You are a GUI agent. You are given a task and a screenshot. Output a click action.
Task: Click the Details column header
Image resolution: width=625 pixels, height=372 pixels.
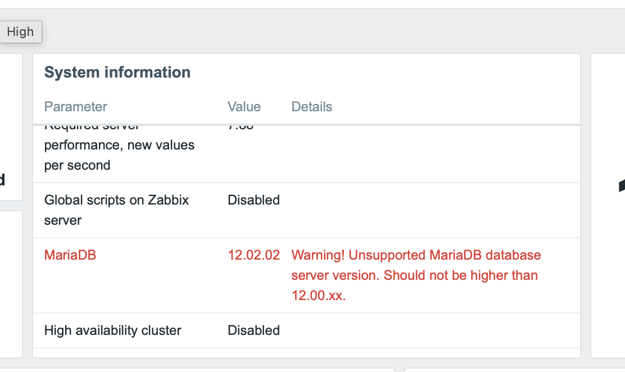pos(311,107)
